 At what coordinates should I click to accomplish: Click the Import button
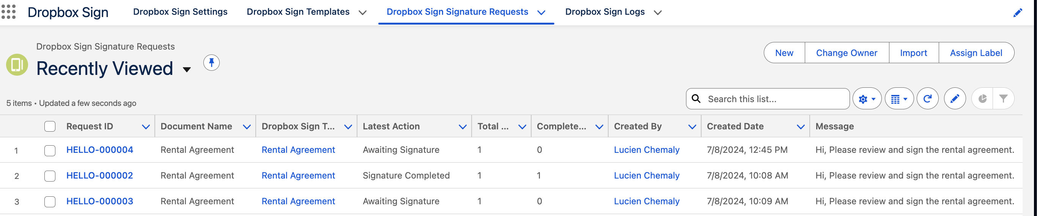[x=913, y=53]
